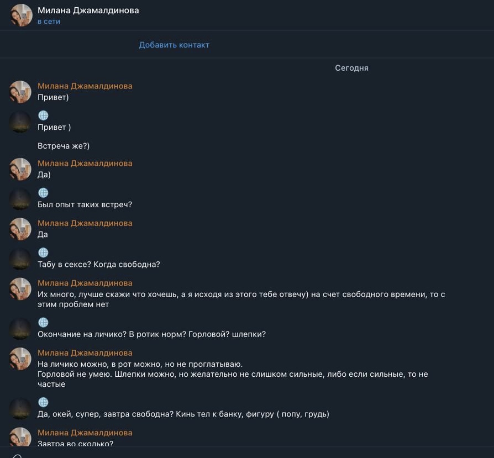The height and width of the screenshot is (458, 494).
Task: Click the "в сети" online status
Action: (x=49, y=22)
